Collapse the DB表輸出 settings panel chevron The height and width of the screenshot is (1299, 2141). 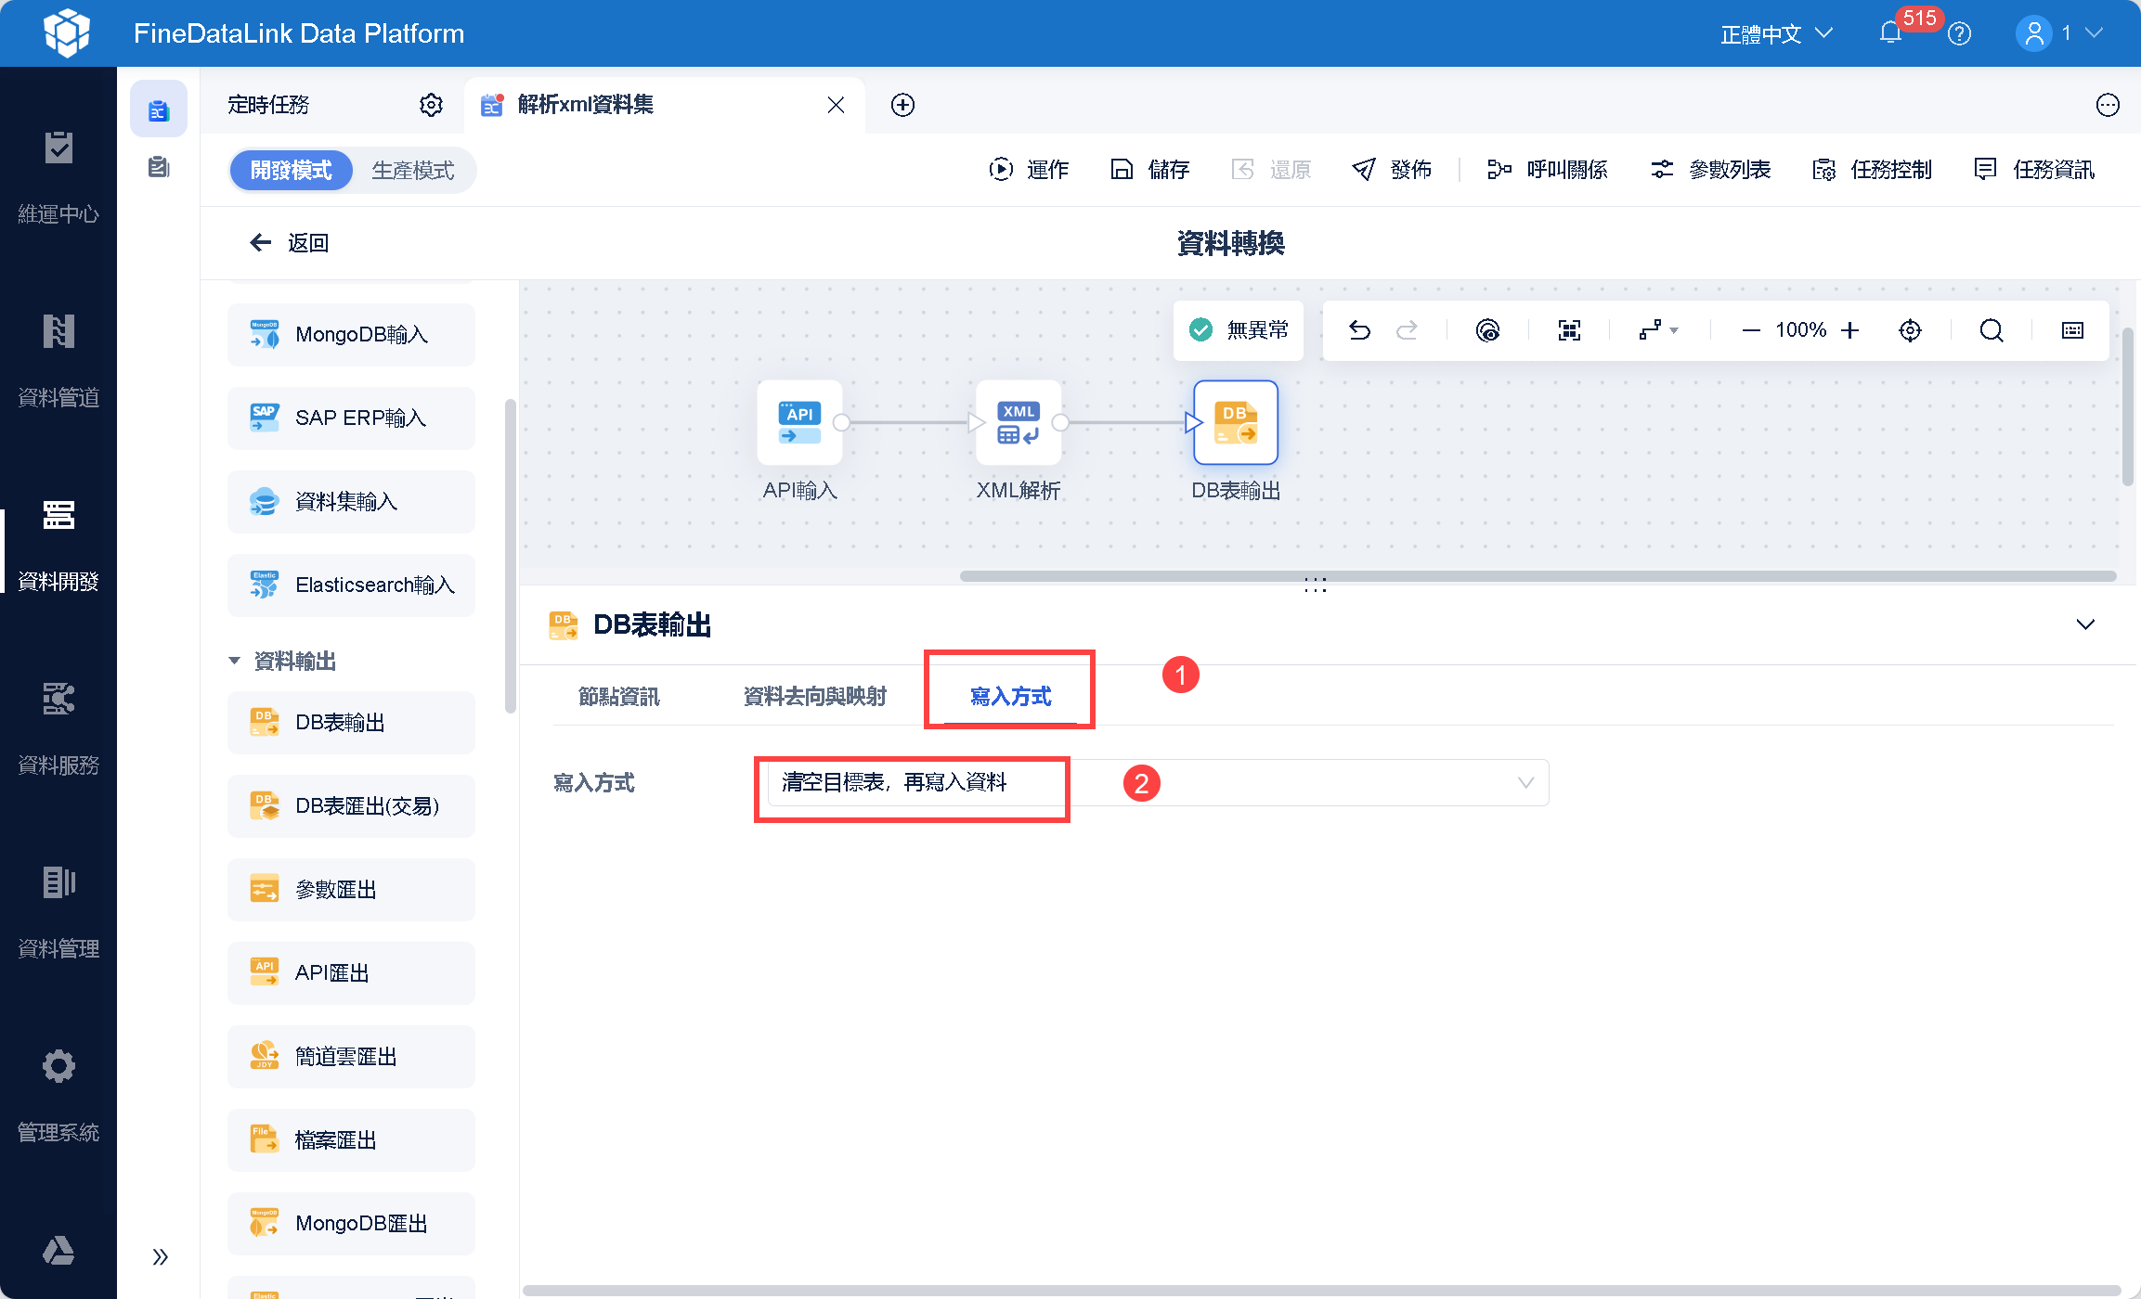point(2085,624)
